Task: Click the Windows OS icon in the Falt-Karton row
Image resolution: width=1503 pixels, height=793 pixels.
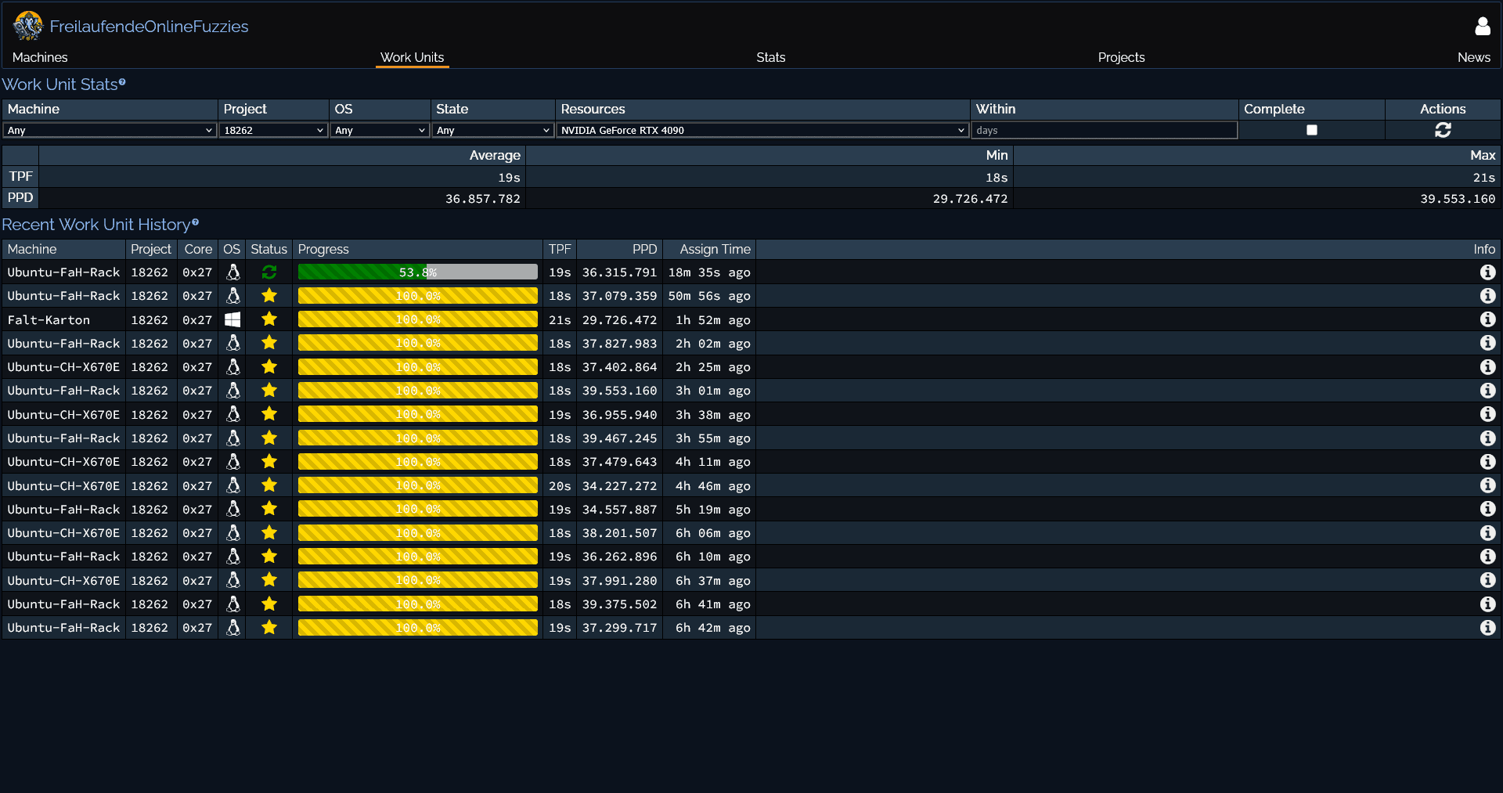Action: (232, 319)
